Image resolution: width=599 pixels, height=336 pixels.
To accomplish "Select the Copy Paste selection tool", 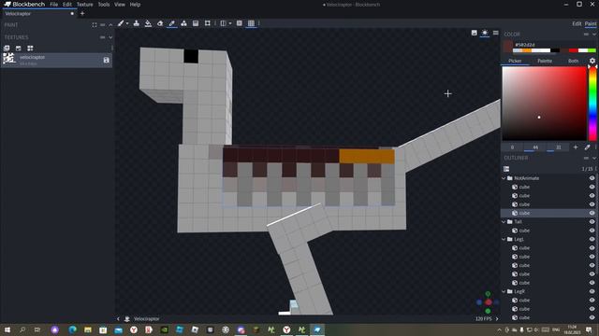I will [208, 23].
